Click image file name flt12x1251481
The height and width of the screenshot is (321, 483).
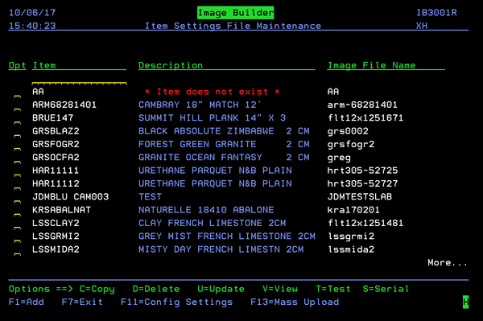pos(365,223)
